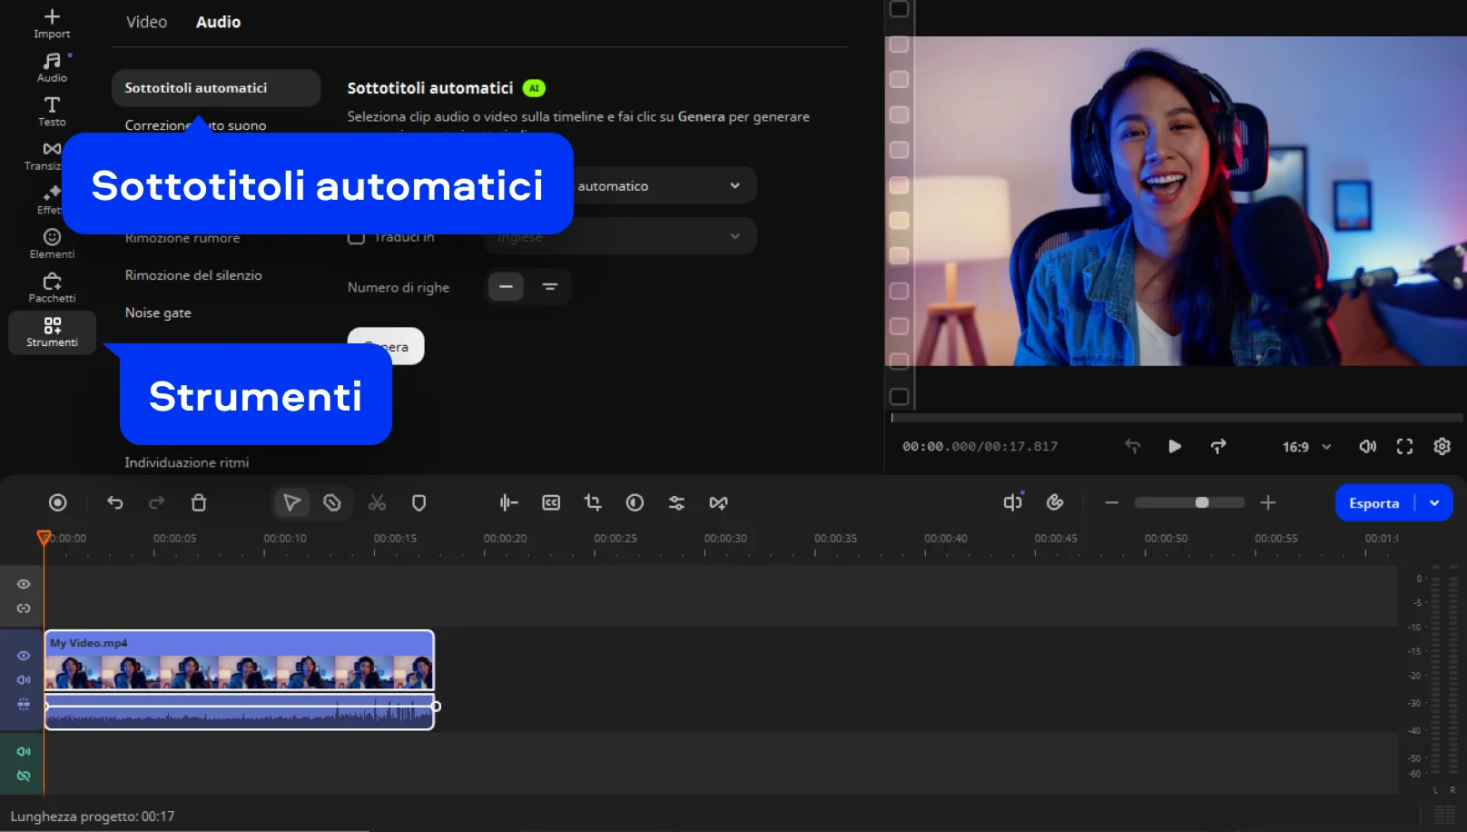This screenshot has width=1467, height=832.
Task: Add a marker with shield icon
Action: point(418,503)
